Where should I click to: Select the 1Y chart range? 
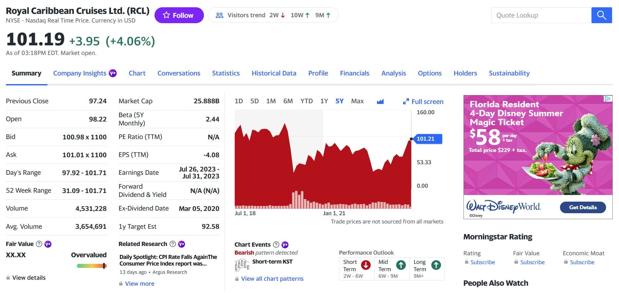pos(324,101)
